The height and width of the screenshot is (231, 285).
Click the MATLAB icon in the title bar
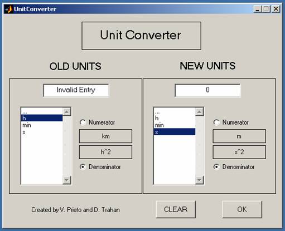[x=9, y=9]
